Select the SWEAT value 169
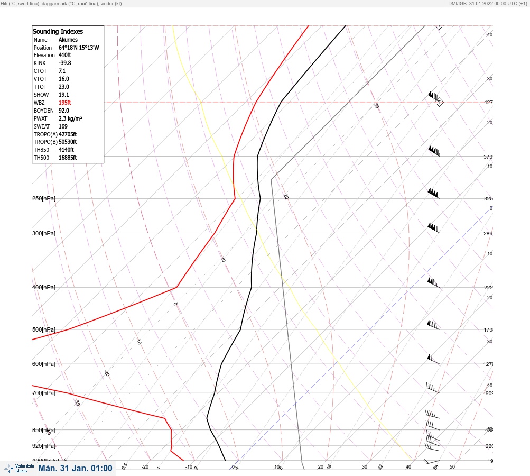The width and height of the screenshot is (530, 476). [63, 126]
